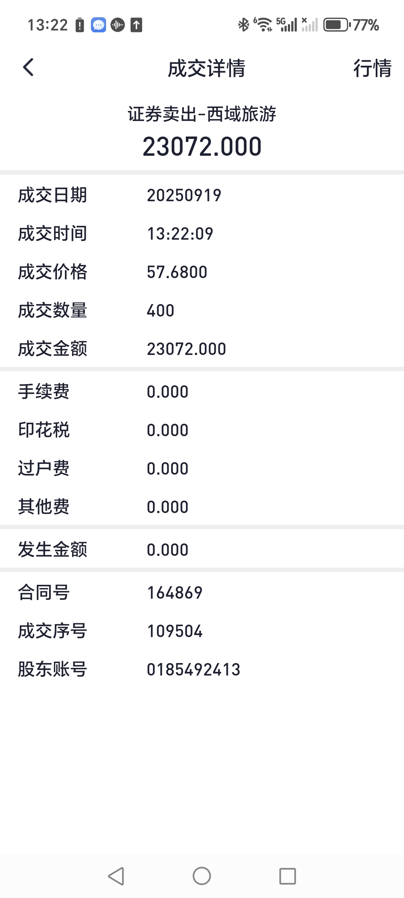
Task: Tap the Wi-Fi signal icon
Action: [x=264, y=25]
